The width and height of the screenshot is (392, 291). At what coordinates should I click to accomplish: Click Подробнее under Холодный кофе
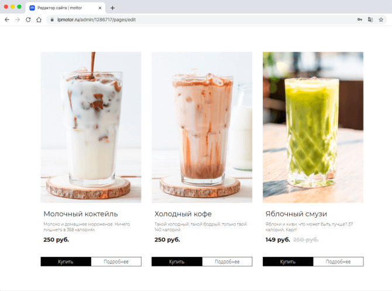(227, 262)
